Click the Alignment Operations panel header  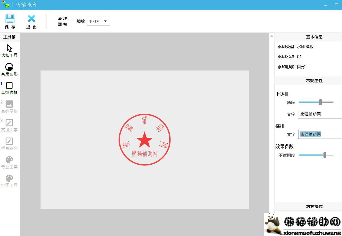pos(314,206)
